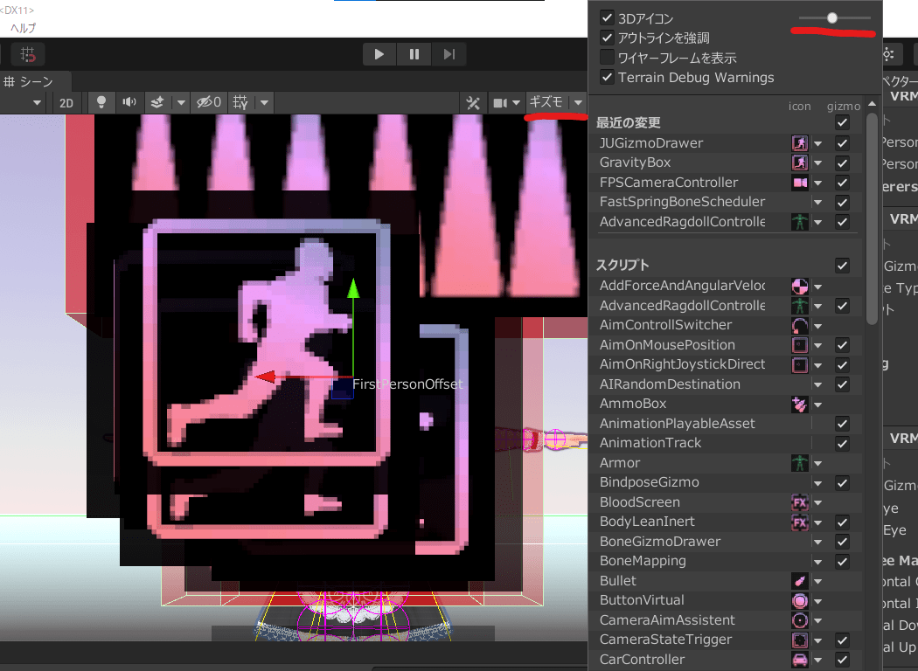Disable the 3Dアイコン checkbox
This screenshot has height=671, width=918.
point(607,17)
